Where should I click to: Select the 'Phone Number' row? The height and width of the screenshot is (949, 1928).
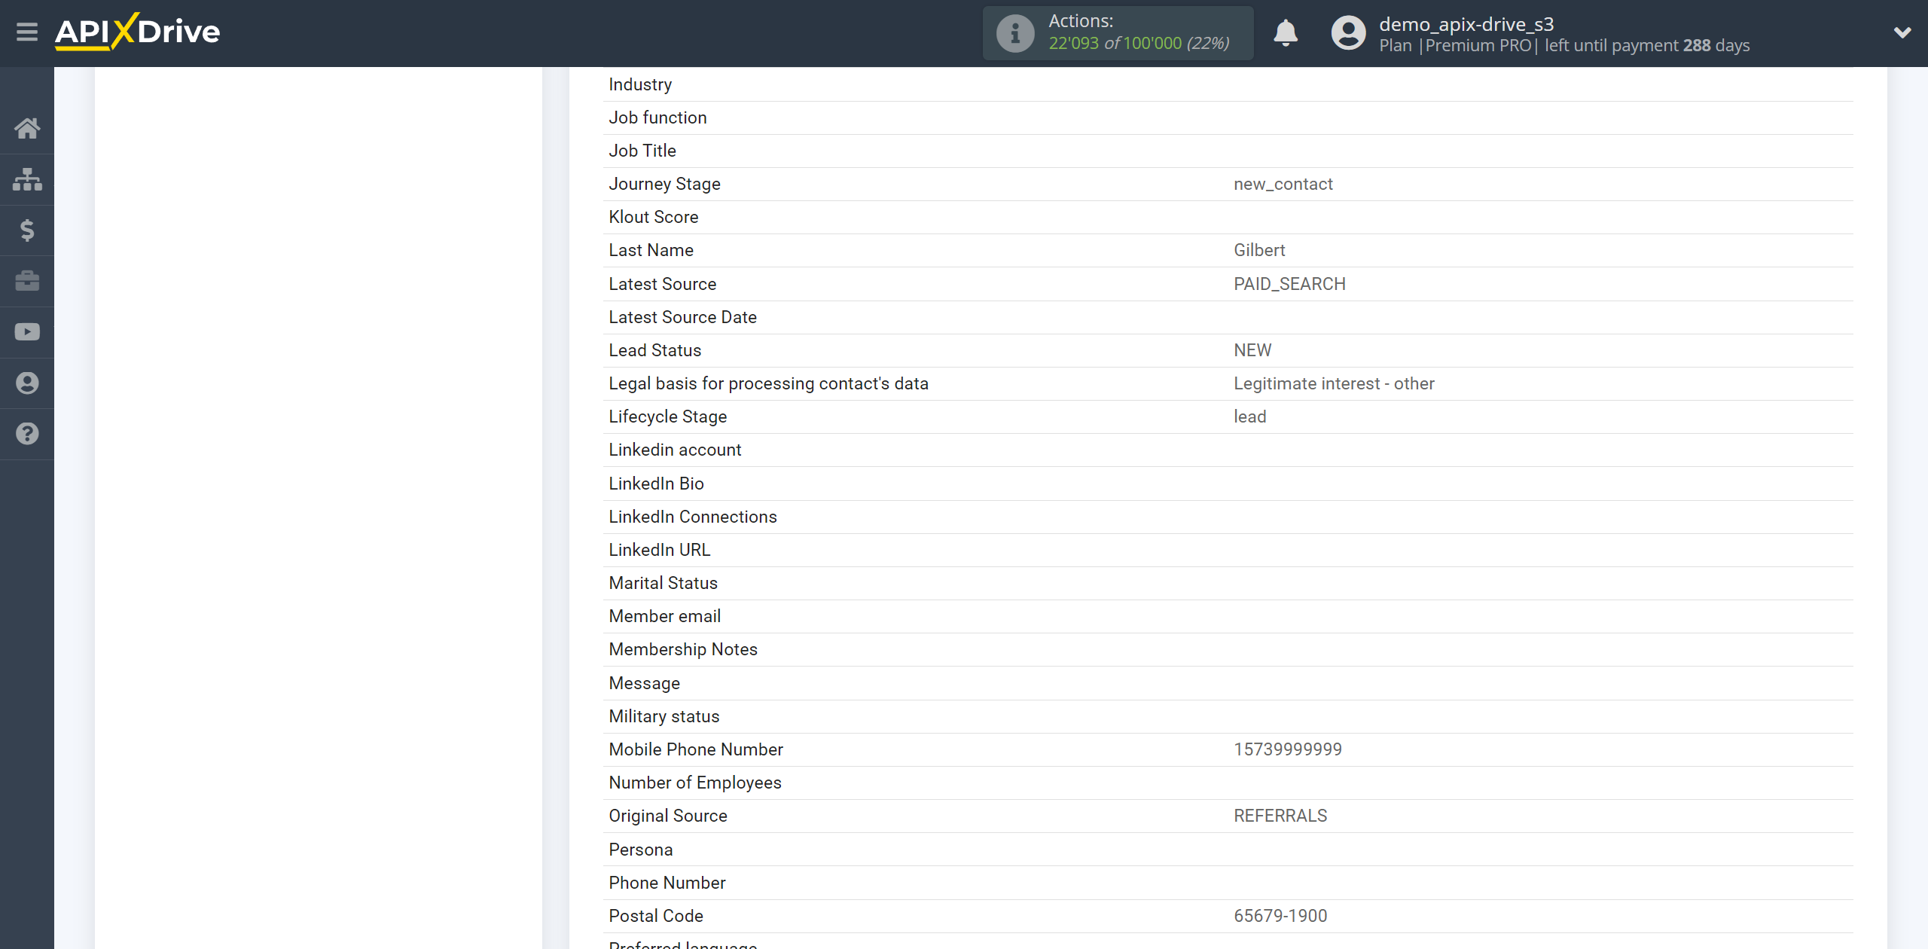click(1228, 883)
